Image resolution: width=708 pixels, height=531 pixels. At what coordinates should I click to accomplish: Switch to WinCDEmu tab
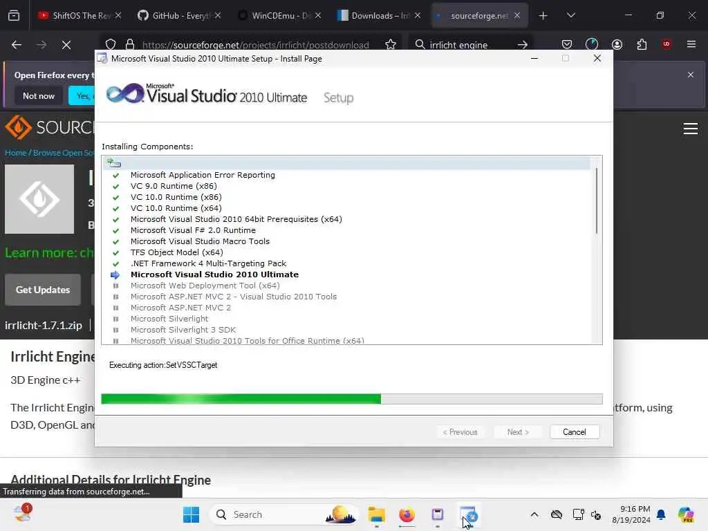coord(280,16)
